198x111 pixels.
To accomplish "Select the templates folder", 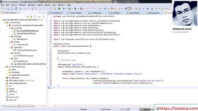I will (x=15, y=72).
